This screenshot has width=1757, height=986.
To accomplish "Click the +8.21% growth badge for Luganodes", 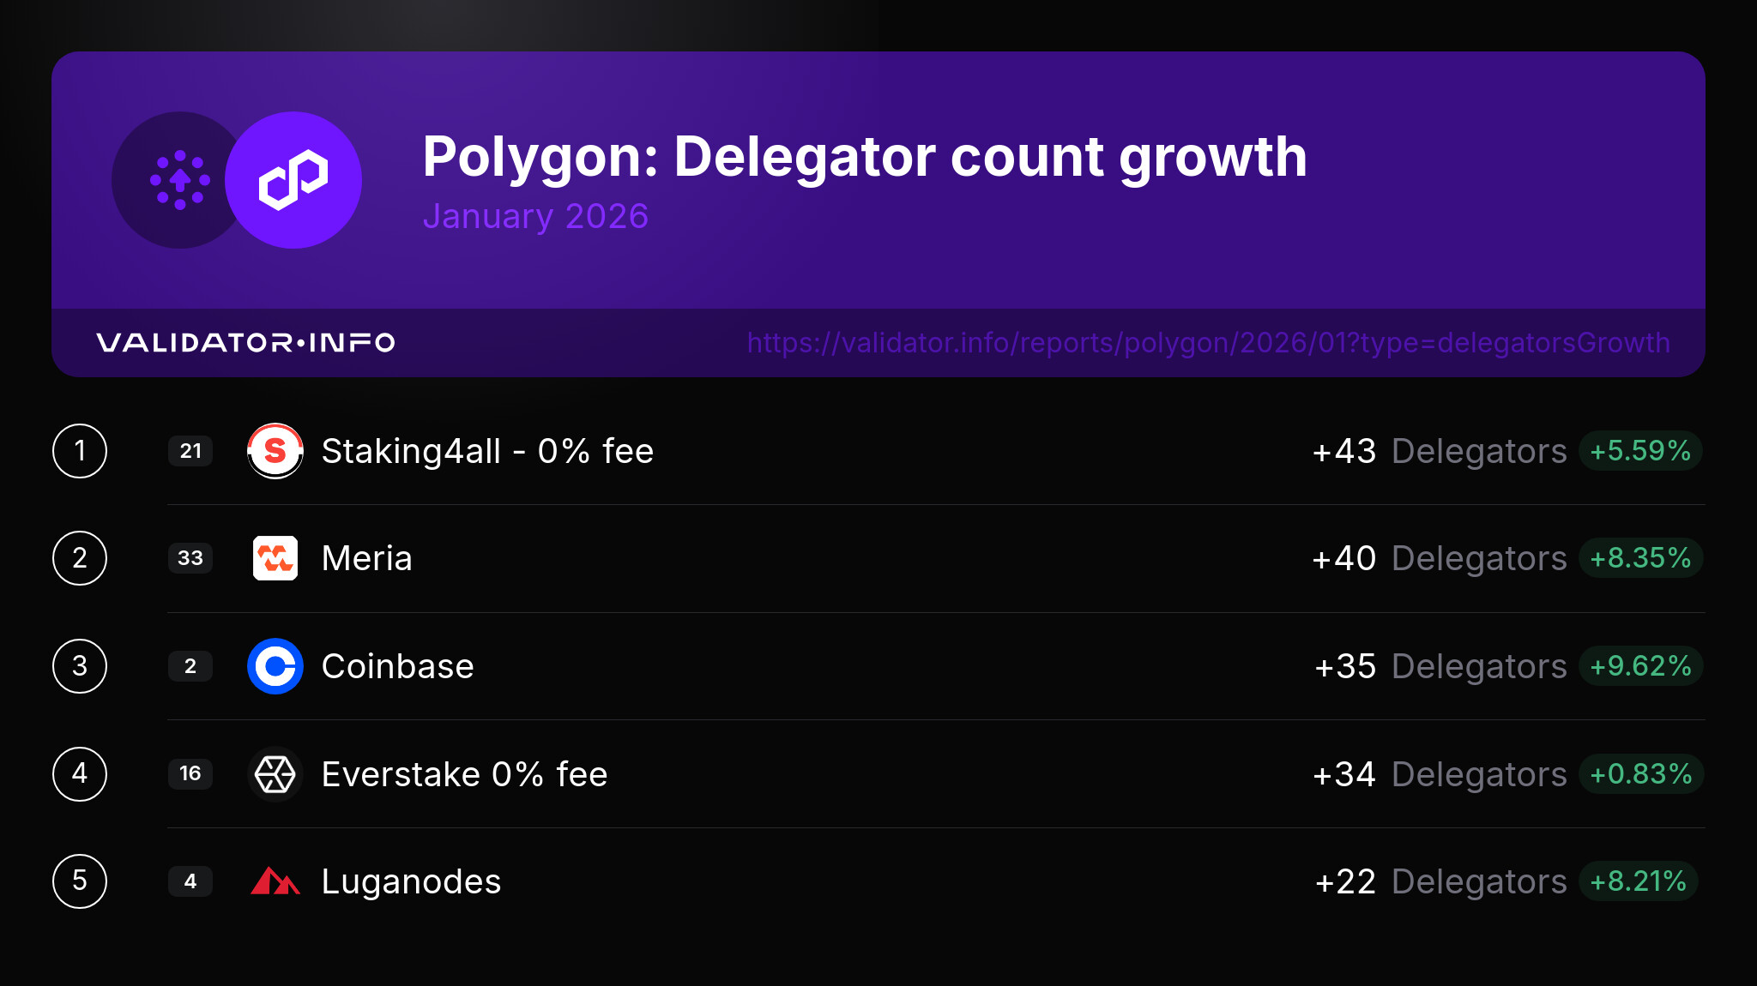I will (x=1638, y=881).
